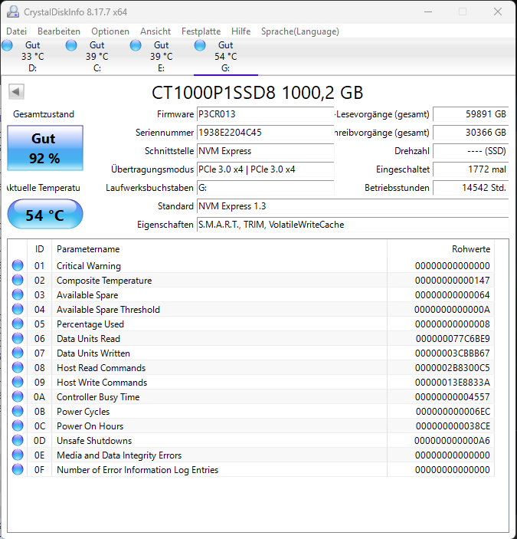The height and width of the screenshot is (539, 517).
Task: Click the Gut 92 % health status button
Action: click(45, 148)
